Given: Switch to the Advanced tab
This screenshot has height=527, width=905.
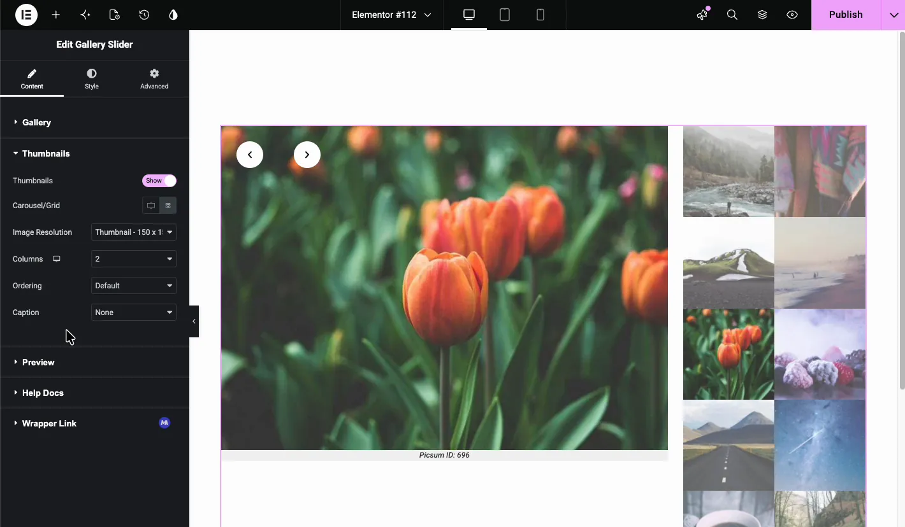Looking at the screenshot, I should [154, 80].
